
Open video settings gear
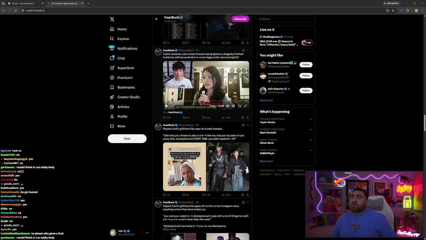(233, 106)
